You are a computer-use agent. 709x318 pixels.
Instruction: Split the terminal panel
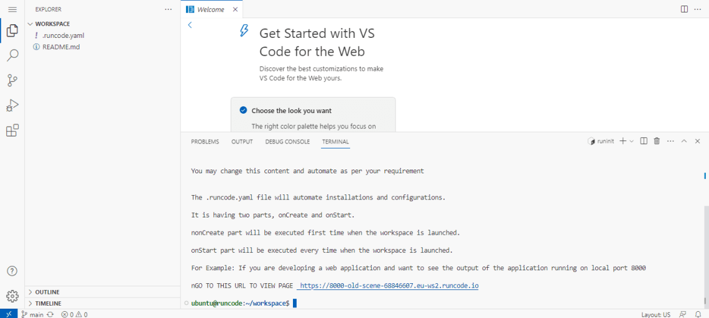(x=644, y=142)
